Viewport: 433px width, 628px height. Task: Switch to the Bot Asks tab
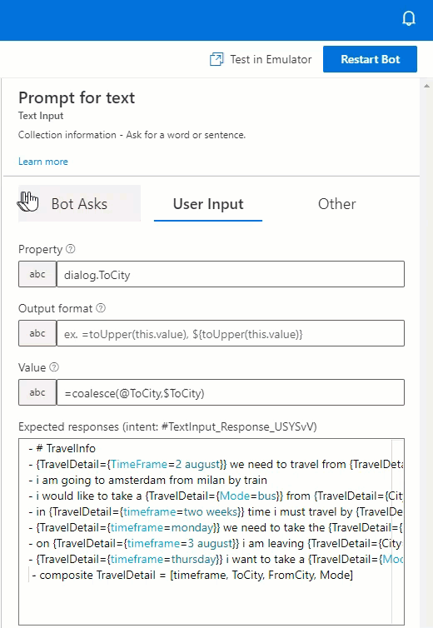coord(79,203)
